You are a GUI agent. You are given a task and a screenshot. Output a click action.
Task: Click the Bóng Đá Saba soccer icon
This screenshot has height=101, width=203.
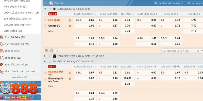pyautogui.click(x=2, y=37)
